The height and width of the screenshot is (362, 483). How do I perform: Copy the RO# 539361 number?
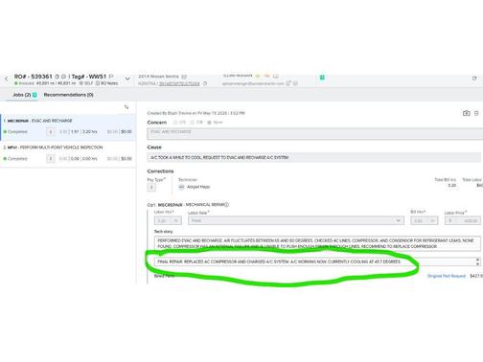[57, 77]
